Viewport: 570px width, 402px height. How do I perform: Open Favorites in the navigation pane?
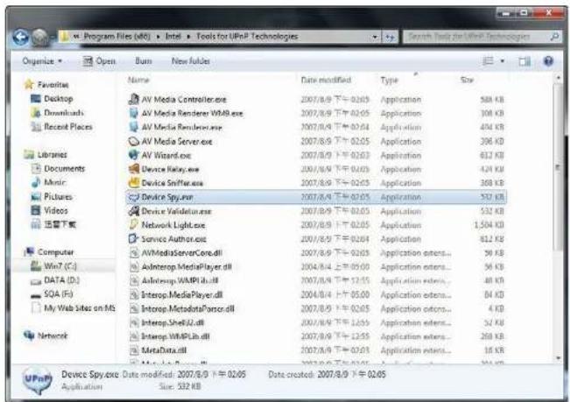(x=53, y=85)
